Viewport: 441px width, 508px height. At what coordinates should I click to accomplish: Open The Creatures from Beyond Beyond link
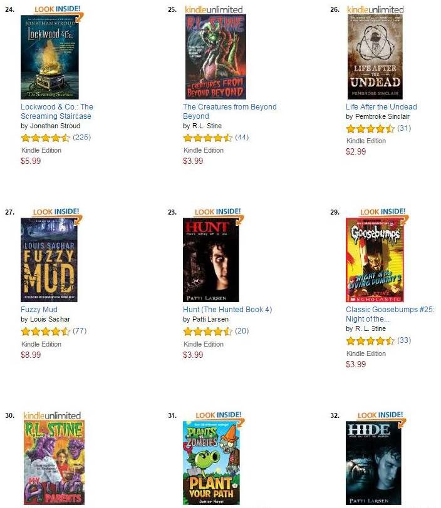[230, 111]
